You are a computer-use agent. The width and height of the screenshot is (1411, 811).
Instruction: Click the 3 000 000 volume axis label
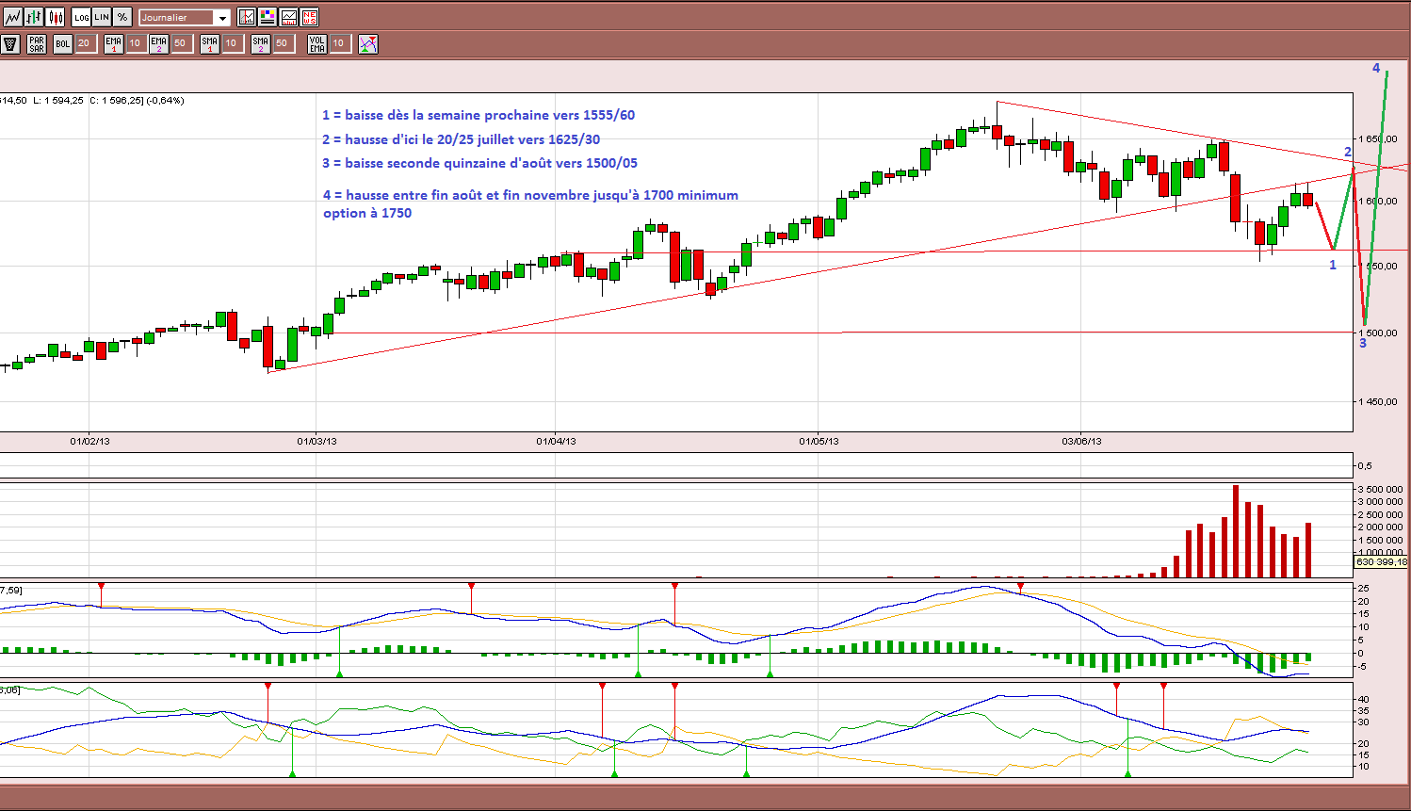[x=1380, y=501]
